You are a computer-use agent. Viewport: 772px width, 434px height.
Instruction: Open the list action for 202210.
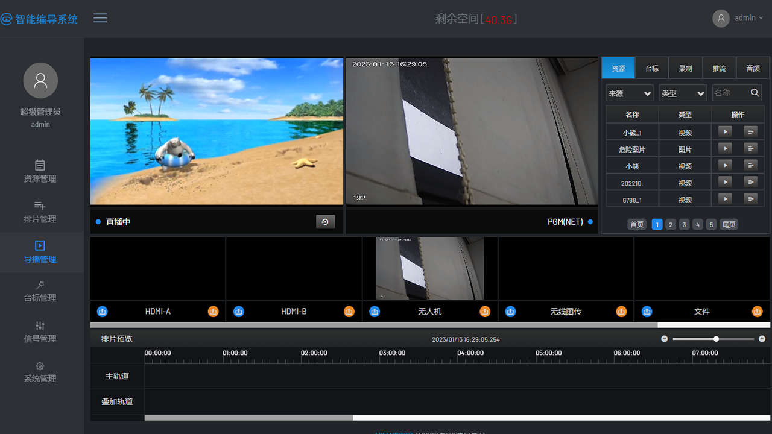click(x=751, y=181)
